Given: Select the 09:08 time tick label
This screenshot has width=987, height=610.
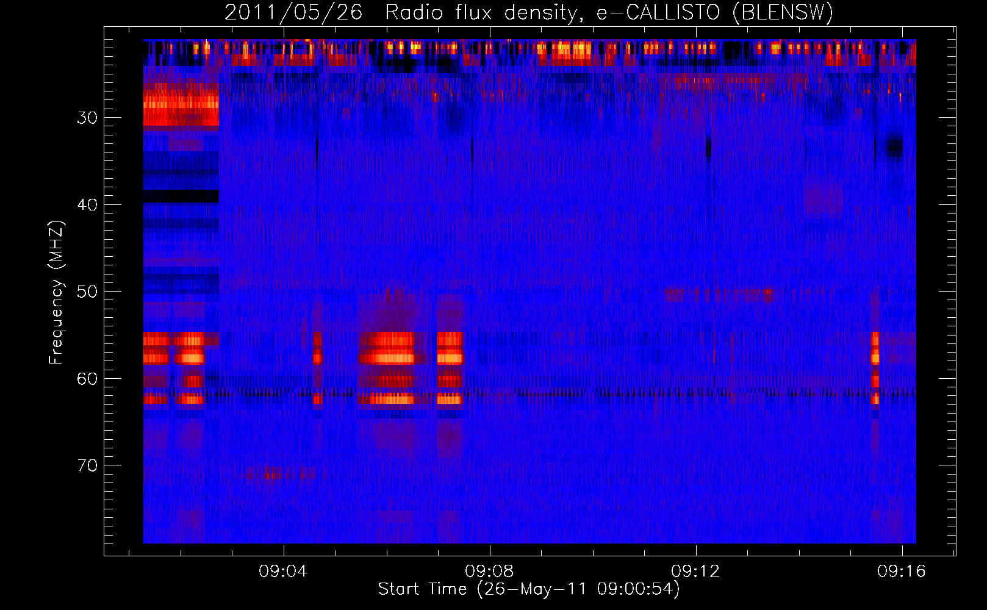Looking at the screenshot, I should pos(489,572).
